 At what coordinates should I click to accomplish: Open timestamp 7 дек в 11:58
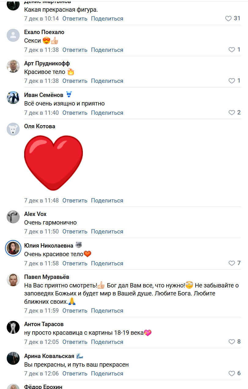41,263
